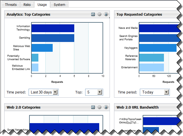Click the Requests axis title in Top Requested Categories
The image size is (183, 136).
point(168,82)
